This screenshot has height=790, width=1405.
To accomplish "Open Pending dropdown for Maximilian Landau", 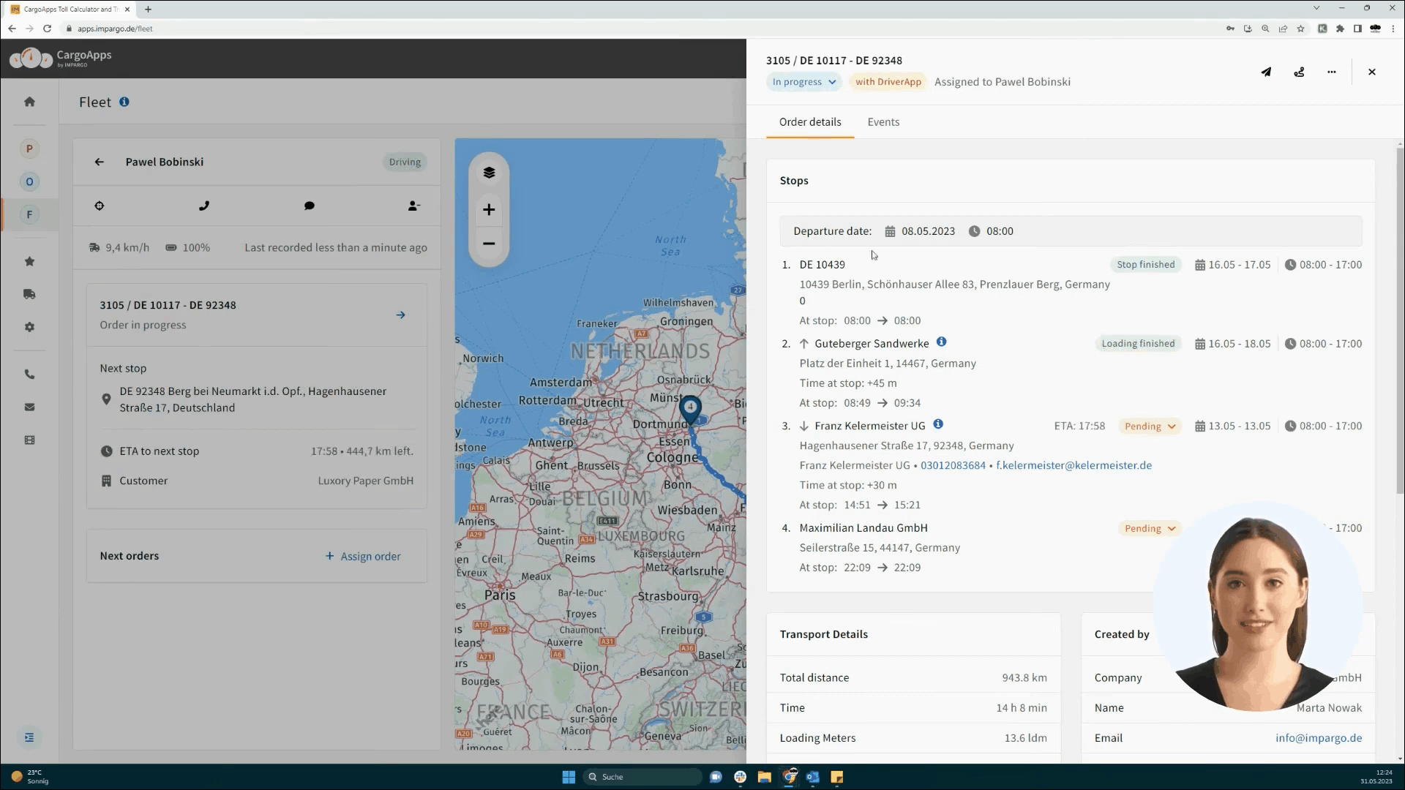I will [x=1150, y=529].
